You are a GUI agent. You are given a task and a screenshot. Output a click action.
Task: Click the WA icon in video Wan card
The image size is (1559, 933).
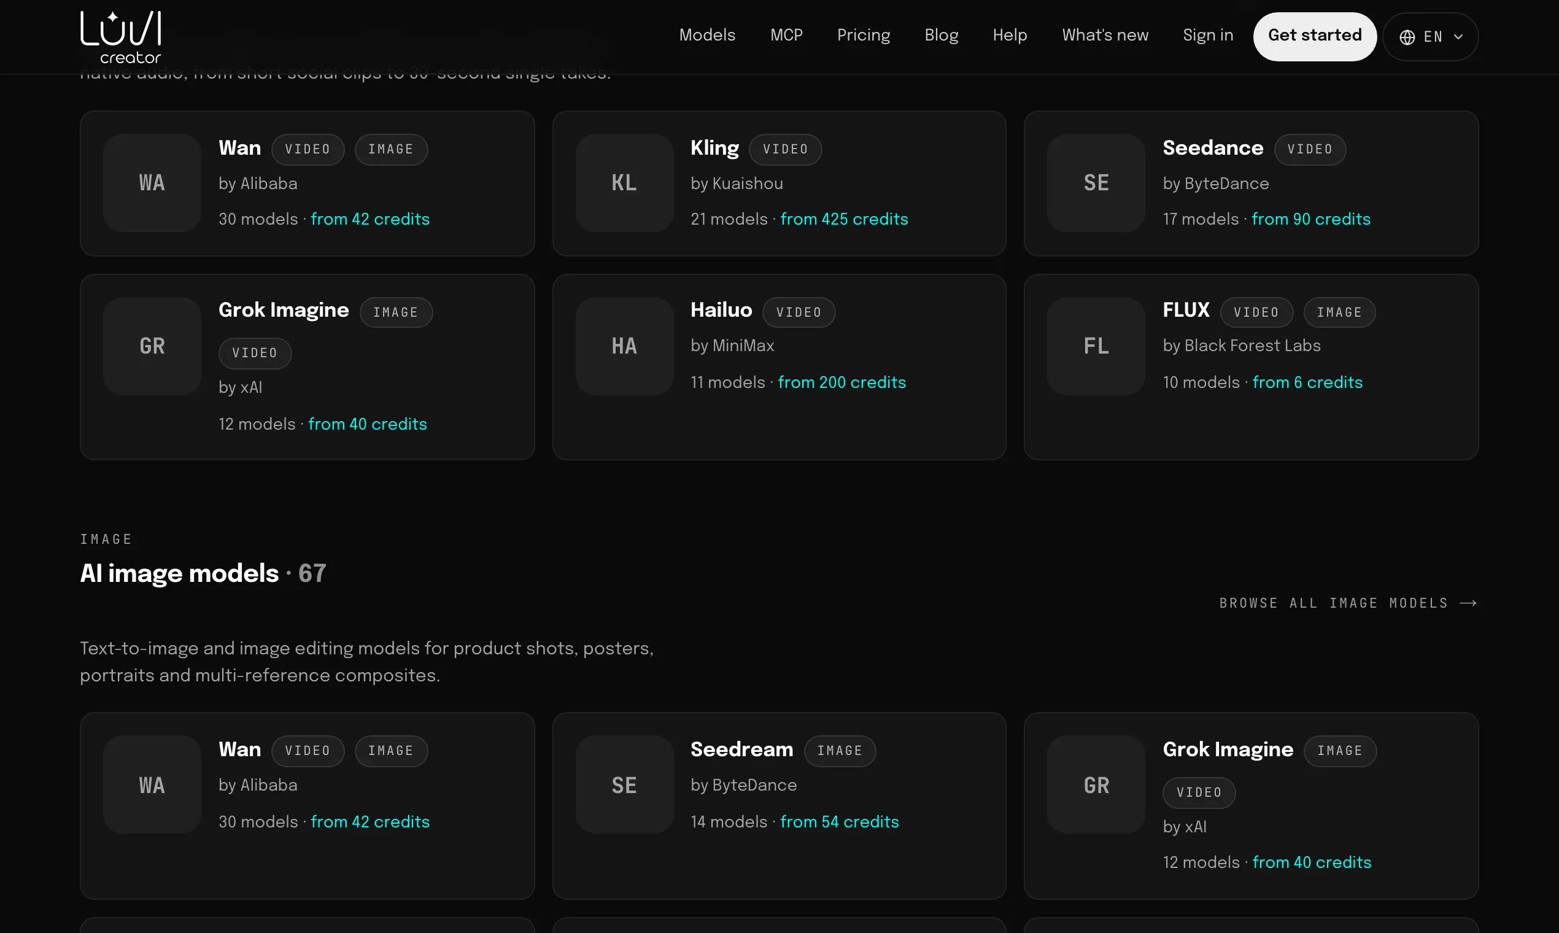(152, 183)
